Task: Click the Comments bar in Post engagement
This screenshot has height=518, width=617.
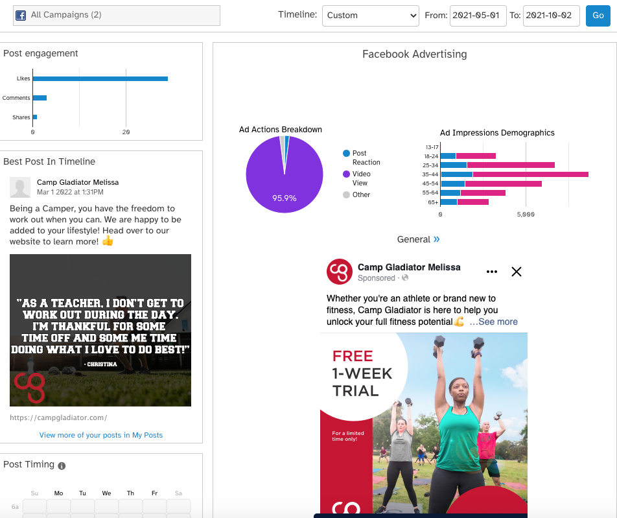Action: pyautogui.click(x=40, y=98)
